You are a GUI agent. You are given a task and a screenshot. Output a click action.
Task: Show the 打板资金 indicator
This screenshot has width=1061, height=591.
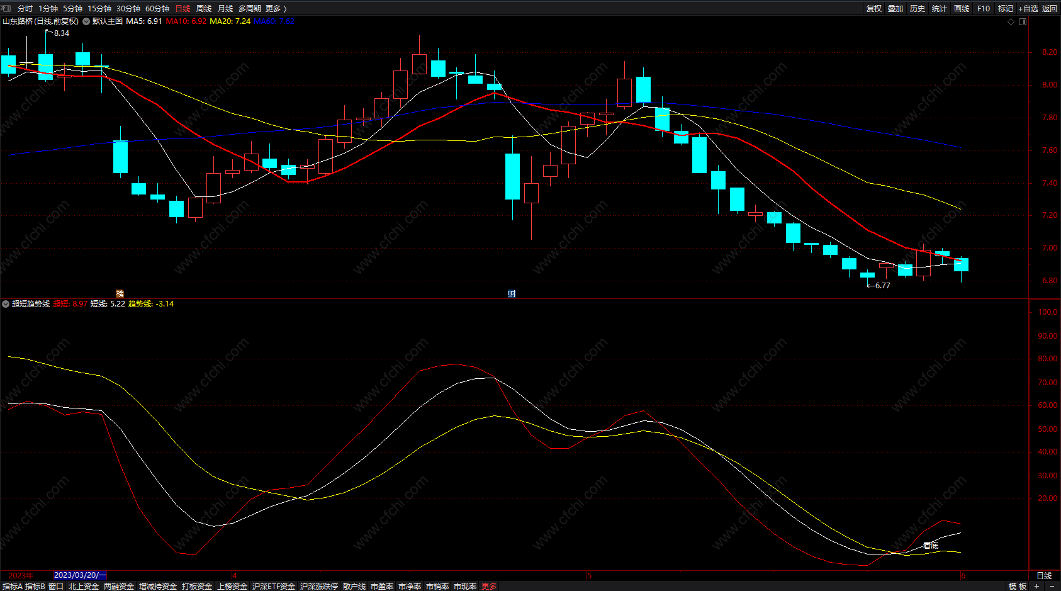point(197,586)
